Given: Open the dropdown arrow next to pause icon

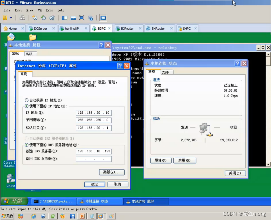Looking at the screenshot, I should pos(11,18).
